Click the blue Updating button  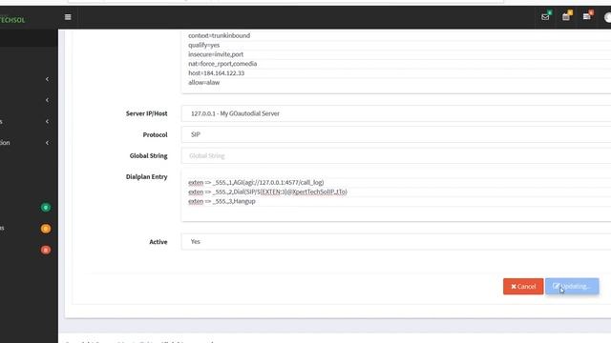(572, 286)
